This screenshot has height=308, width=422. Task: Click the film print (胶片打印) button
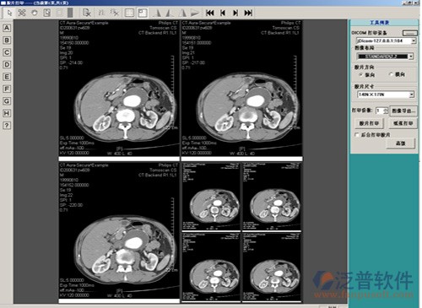pyautogui.click(x=369, y=123)
